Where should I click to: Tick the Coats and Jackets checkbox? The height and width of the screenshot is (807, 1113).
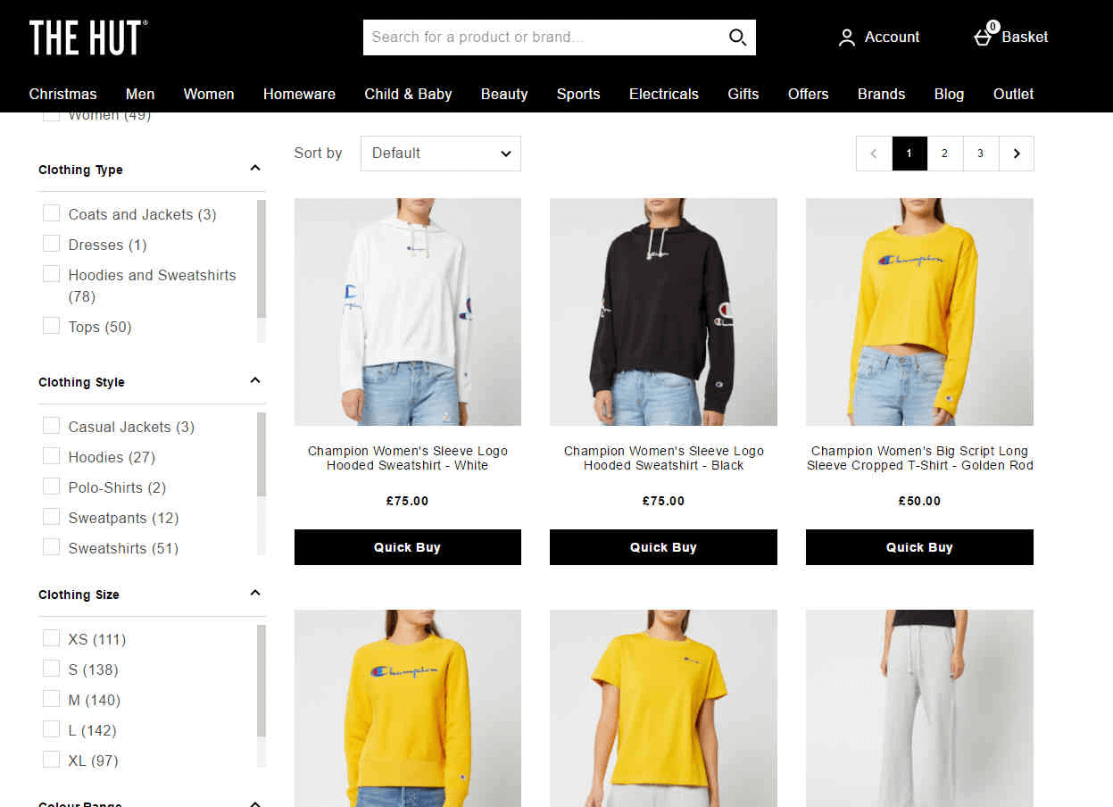(x=52, y=213)
